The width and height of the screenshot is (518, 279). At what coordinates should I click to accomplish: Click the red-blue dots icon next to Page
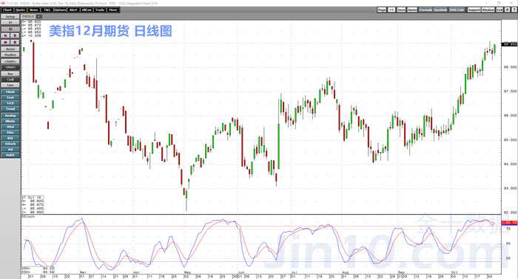click(391, 10)
